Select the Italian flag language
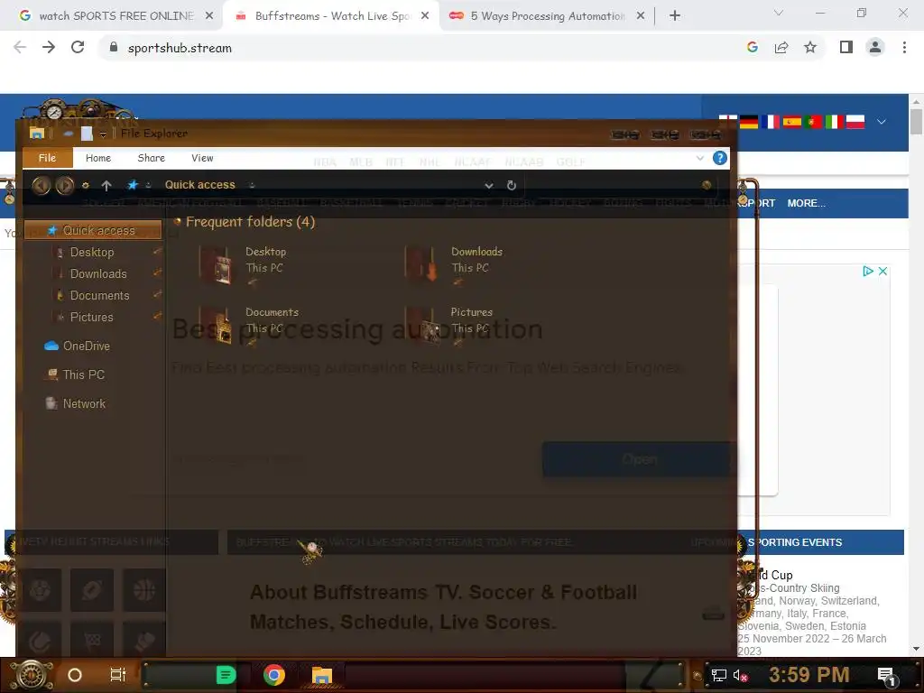This screenshot has width=924, height=693. pos(834,122)
